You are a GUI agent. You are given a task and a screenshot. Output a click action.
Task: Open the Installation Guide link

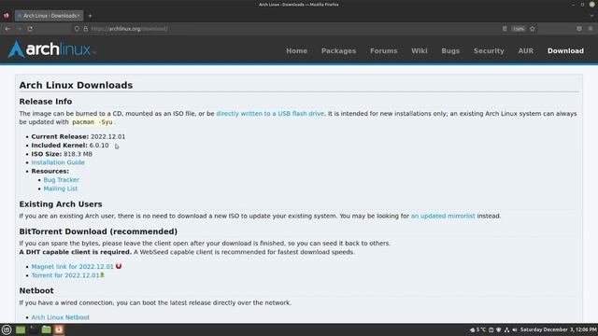[x=58, y=162]
